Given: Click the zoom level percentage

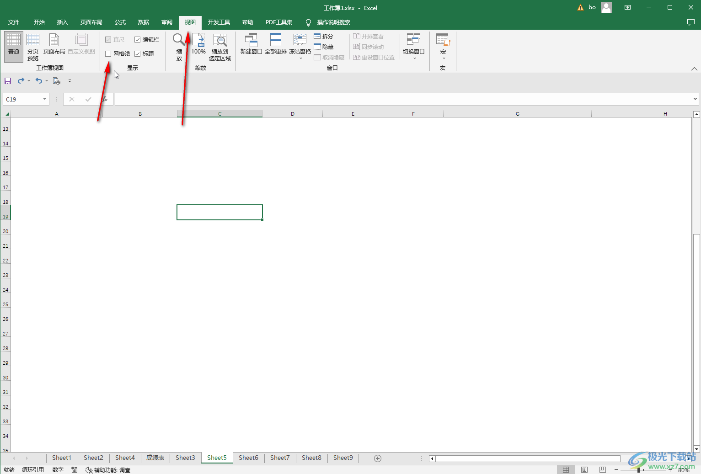Looking at the screenshot, I should [684, 470].
